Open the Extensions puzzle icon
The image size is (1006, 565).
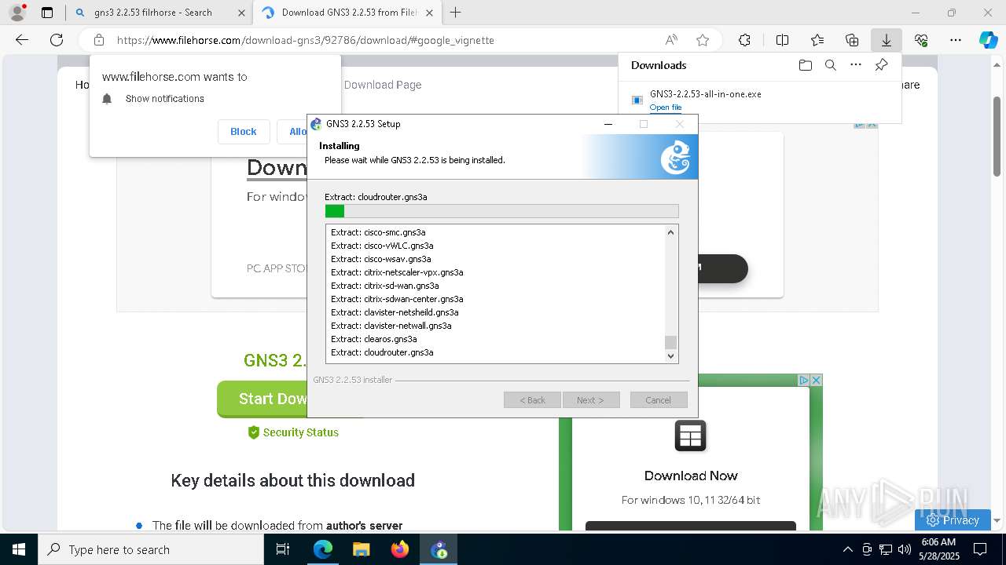(x=744, y=40)
